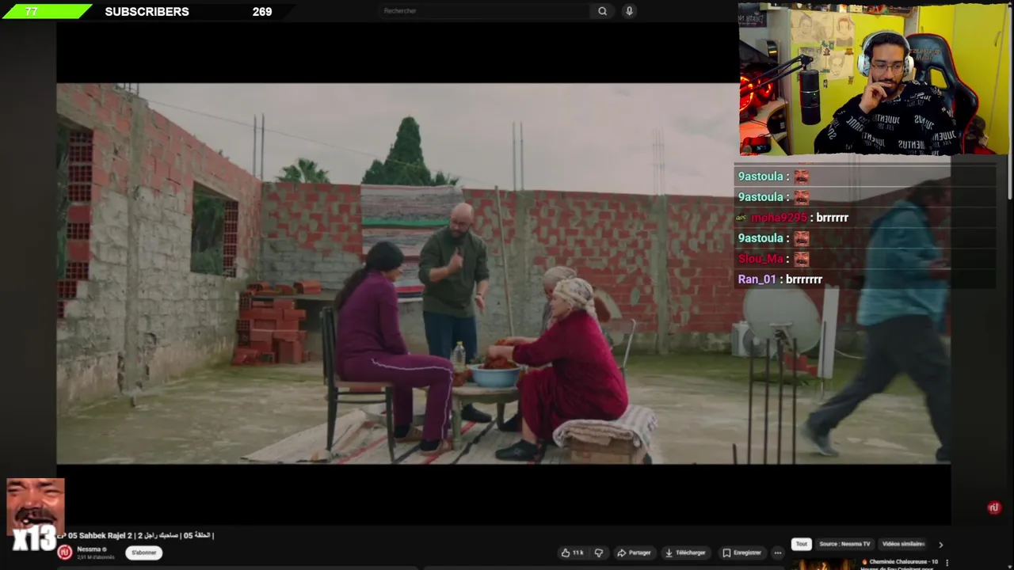The image size is (1014, 570).
Task: Click the Sahbek Rajel video player frame
Action: 503,273
